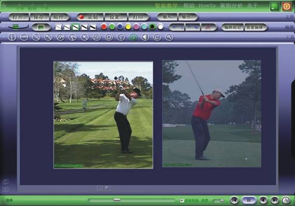Choose the rectangle drawing tool
This screenshot has height=206, width=295.
coord(96,37)
